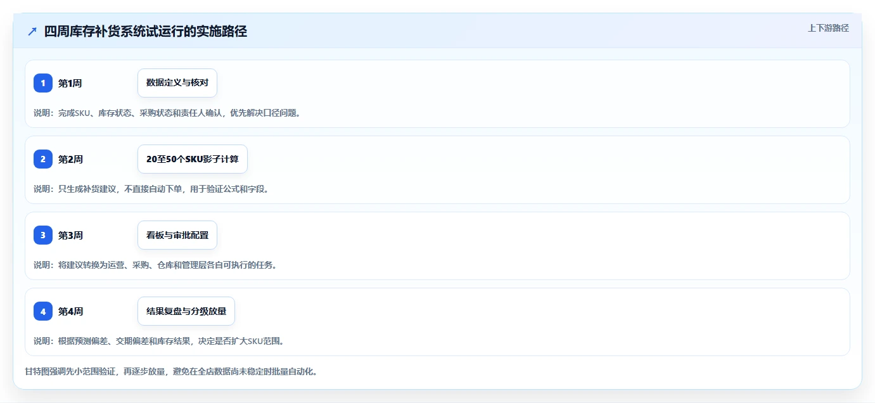Click the footer note 甘特图强调先小范围验证
Viewport: 875px width, 403px height.
click(171, 371)
